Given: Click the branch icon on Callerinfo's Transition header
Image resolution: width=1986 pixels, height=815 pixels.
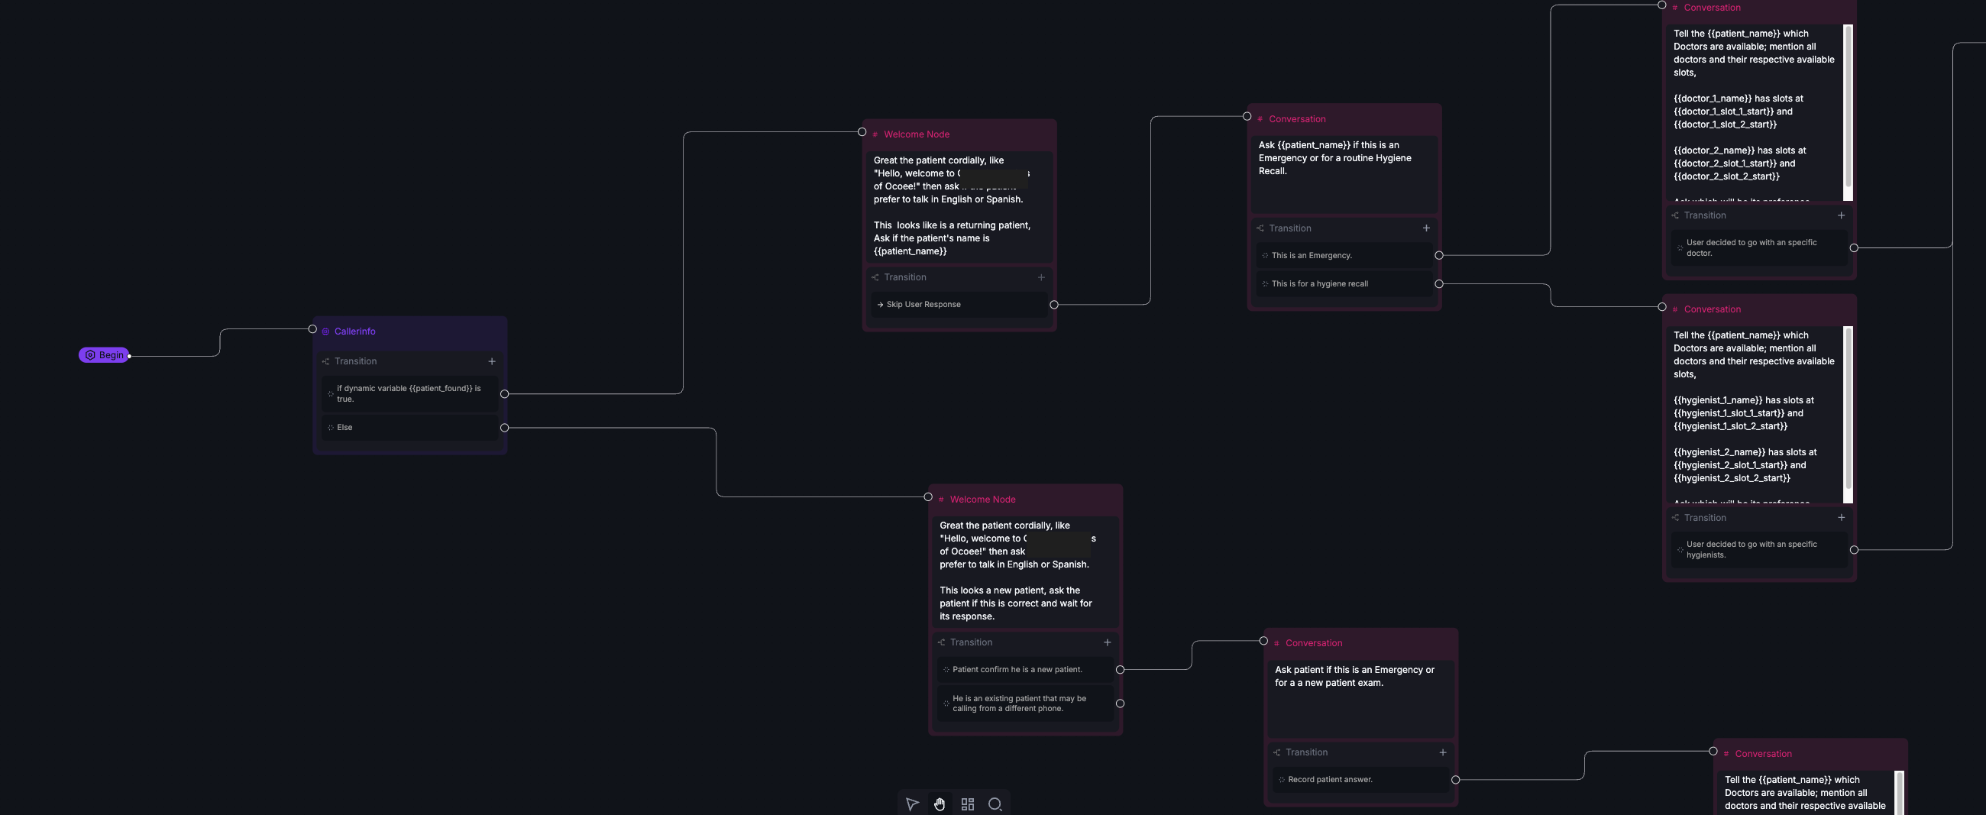Looking at the screenshot, I should (327, 361).
